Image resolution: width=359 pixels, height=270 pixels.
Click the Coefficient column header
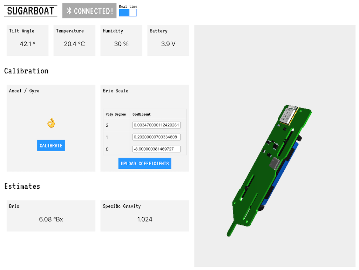pyautogui.click(x=142, y=114)
